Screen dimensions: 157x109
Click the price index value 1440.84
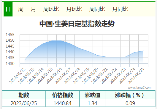click(63, 103)
